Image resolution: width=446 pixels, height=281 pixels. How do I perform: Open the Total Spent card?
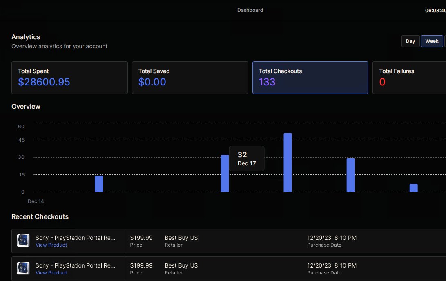click(x=69, y=78)
